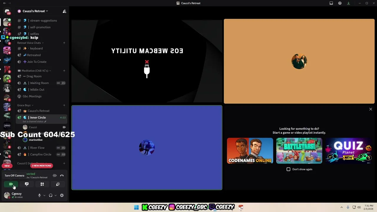Open the Help question mark icon
The height and width of the screenshot is (212, 377).
(x=340, y=3)
